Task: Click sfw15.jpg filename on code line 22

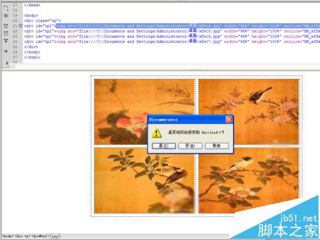Action: 210,31
